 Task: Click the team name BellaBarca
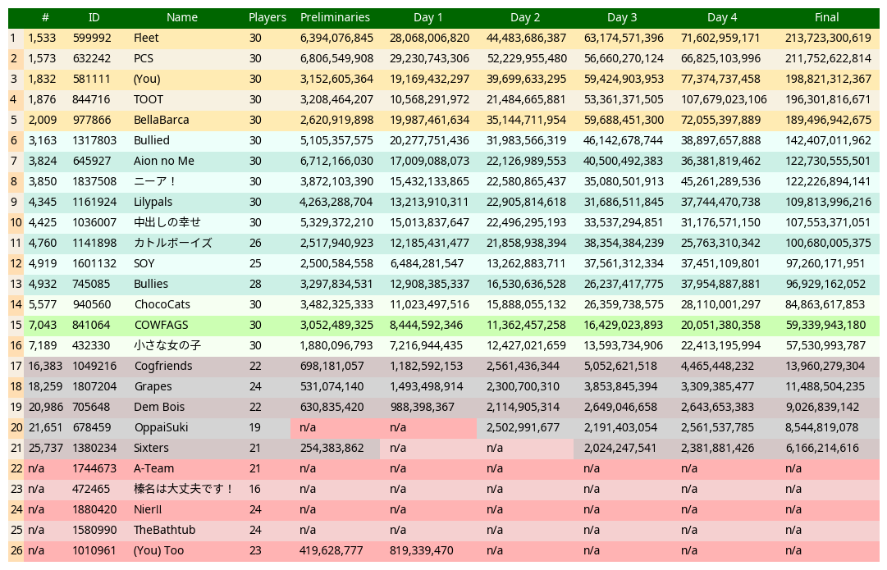(162, 120)
